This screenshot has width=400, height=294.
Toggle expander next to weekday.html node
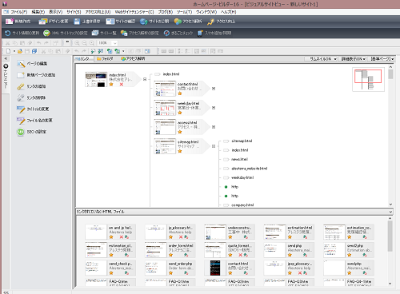pyautogui.click(x=214, y=108)
